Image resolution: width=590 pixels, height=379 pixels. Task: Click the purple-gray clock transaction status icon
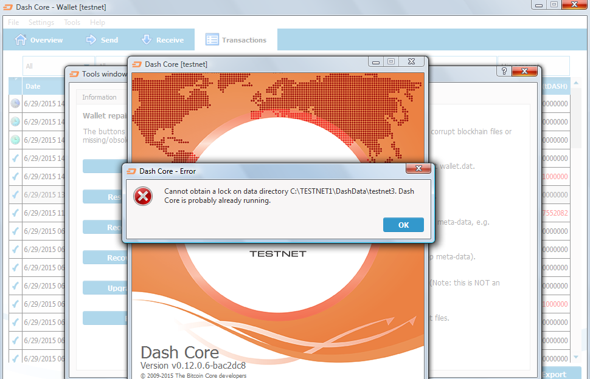coord(15,103)
